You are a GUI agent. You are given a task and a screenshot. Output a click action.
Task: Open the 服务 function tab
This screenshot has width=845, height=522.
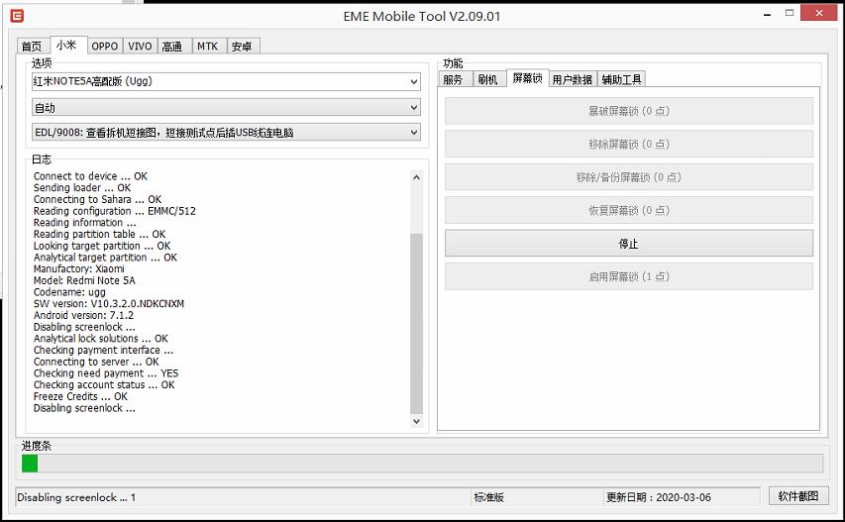click(454, 79)
